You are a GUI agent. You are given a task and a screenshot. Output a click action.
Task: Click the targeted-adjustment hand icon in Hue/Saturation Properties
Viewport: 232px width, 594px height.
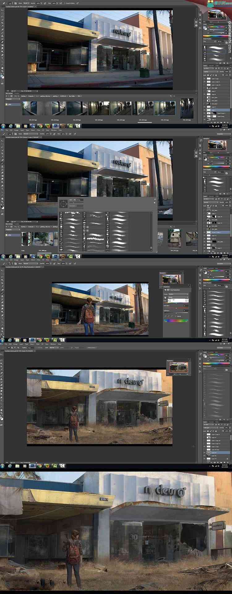(165, 297)
